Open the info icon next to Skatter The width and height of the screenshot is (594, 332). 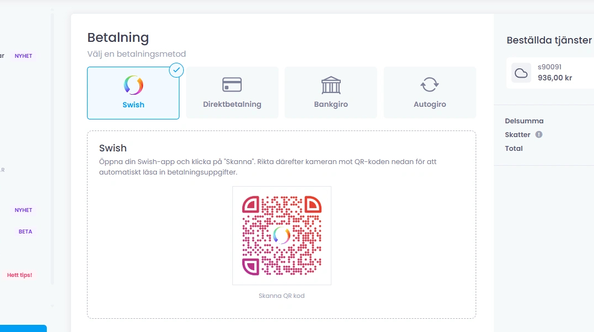pyautogui.click(x=539, y=134)
